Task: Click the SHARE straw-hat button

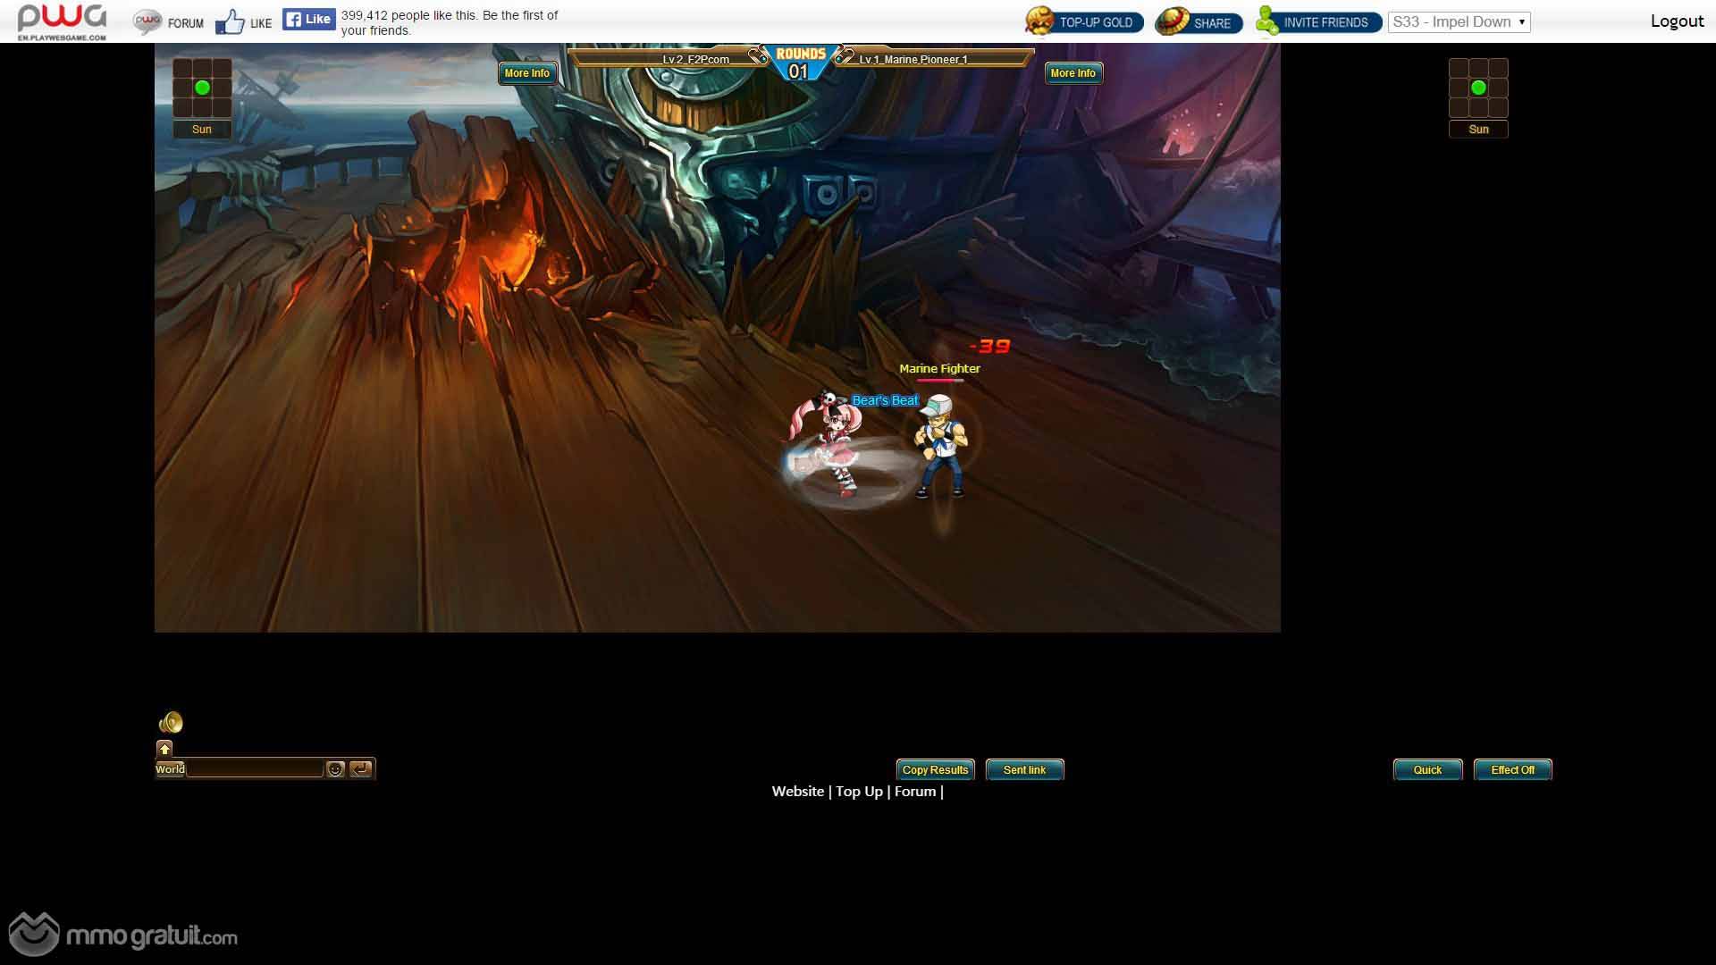Action: 1199,21
